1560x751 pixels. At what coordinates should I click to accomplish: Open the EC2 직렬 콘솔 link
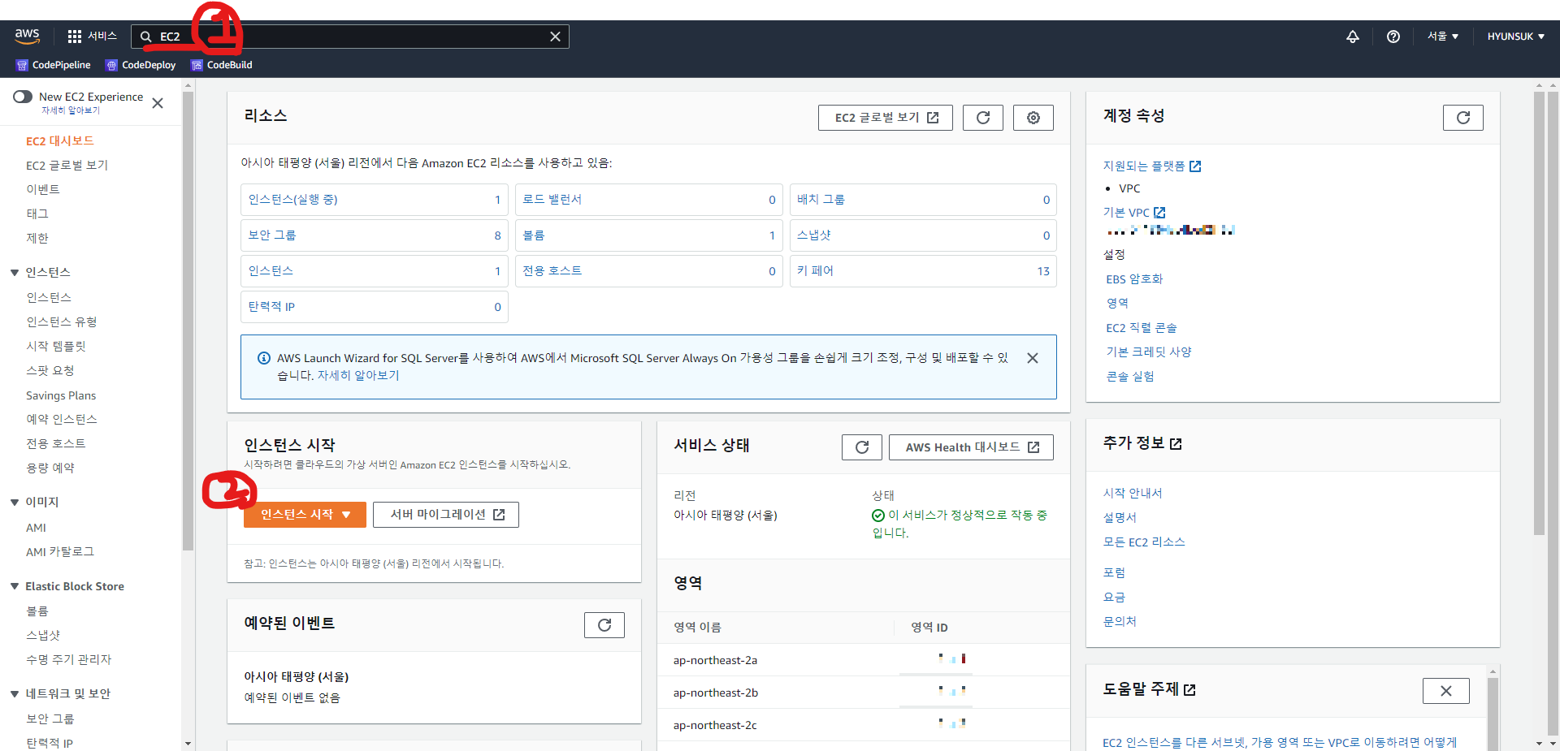pos(1142,328)
